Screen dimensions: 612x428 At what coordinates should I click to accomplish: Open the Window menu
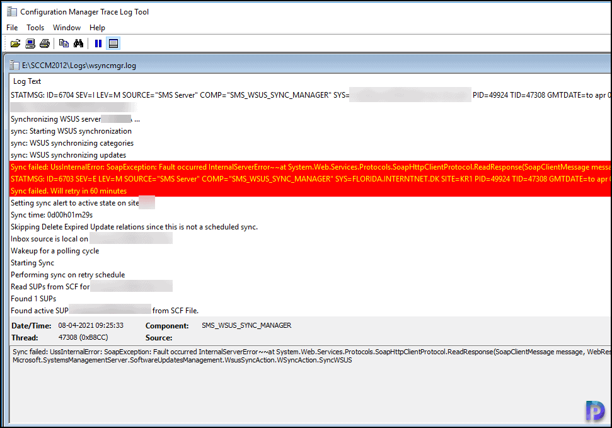pos(67,28)
